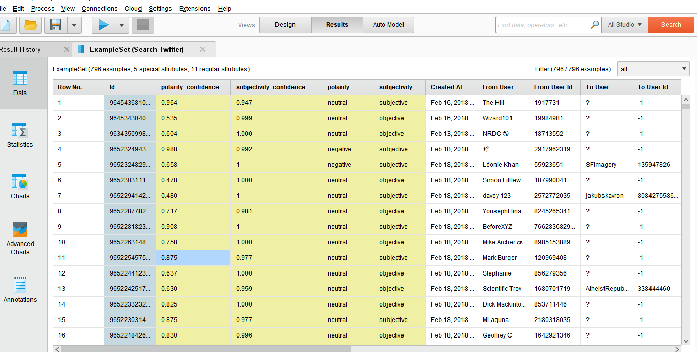Click the horizontal scrollbar thumb
The width and height of the screenshot is (697, 352).
point(206,349)
